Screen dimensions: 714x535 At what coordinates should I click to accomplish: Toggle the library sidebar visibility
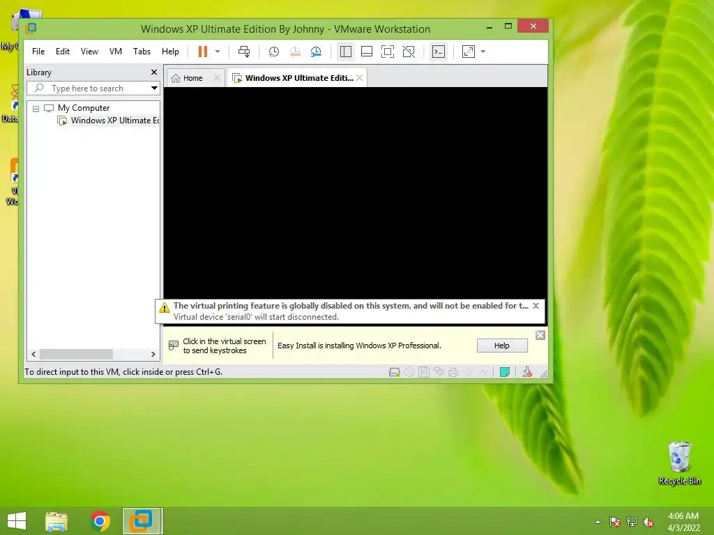click(x=346, y=52)
